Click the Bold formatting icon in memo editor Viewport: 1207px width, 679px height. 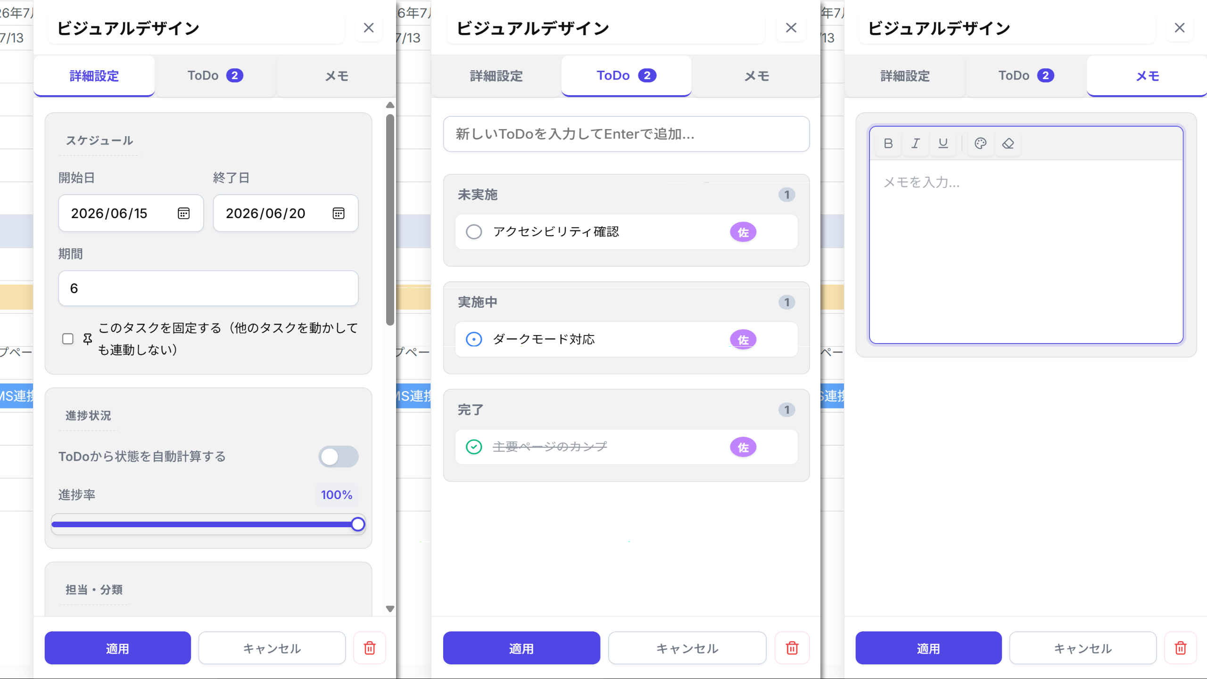(888, 143)
